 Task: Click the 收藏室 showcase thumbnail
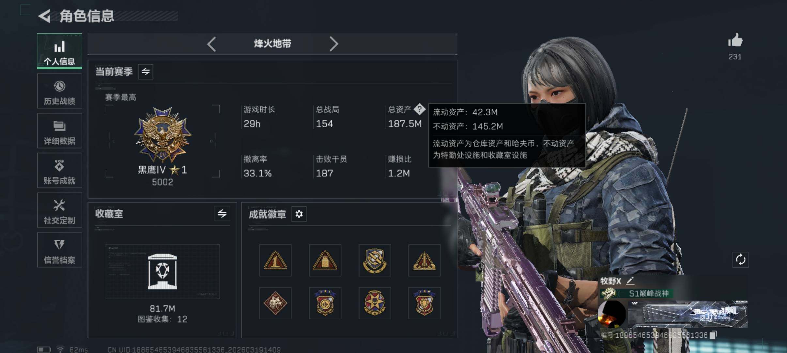tap(162, 272)
